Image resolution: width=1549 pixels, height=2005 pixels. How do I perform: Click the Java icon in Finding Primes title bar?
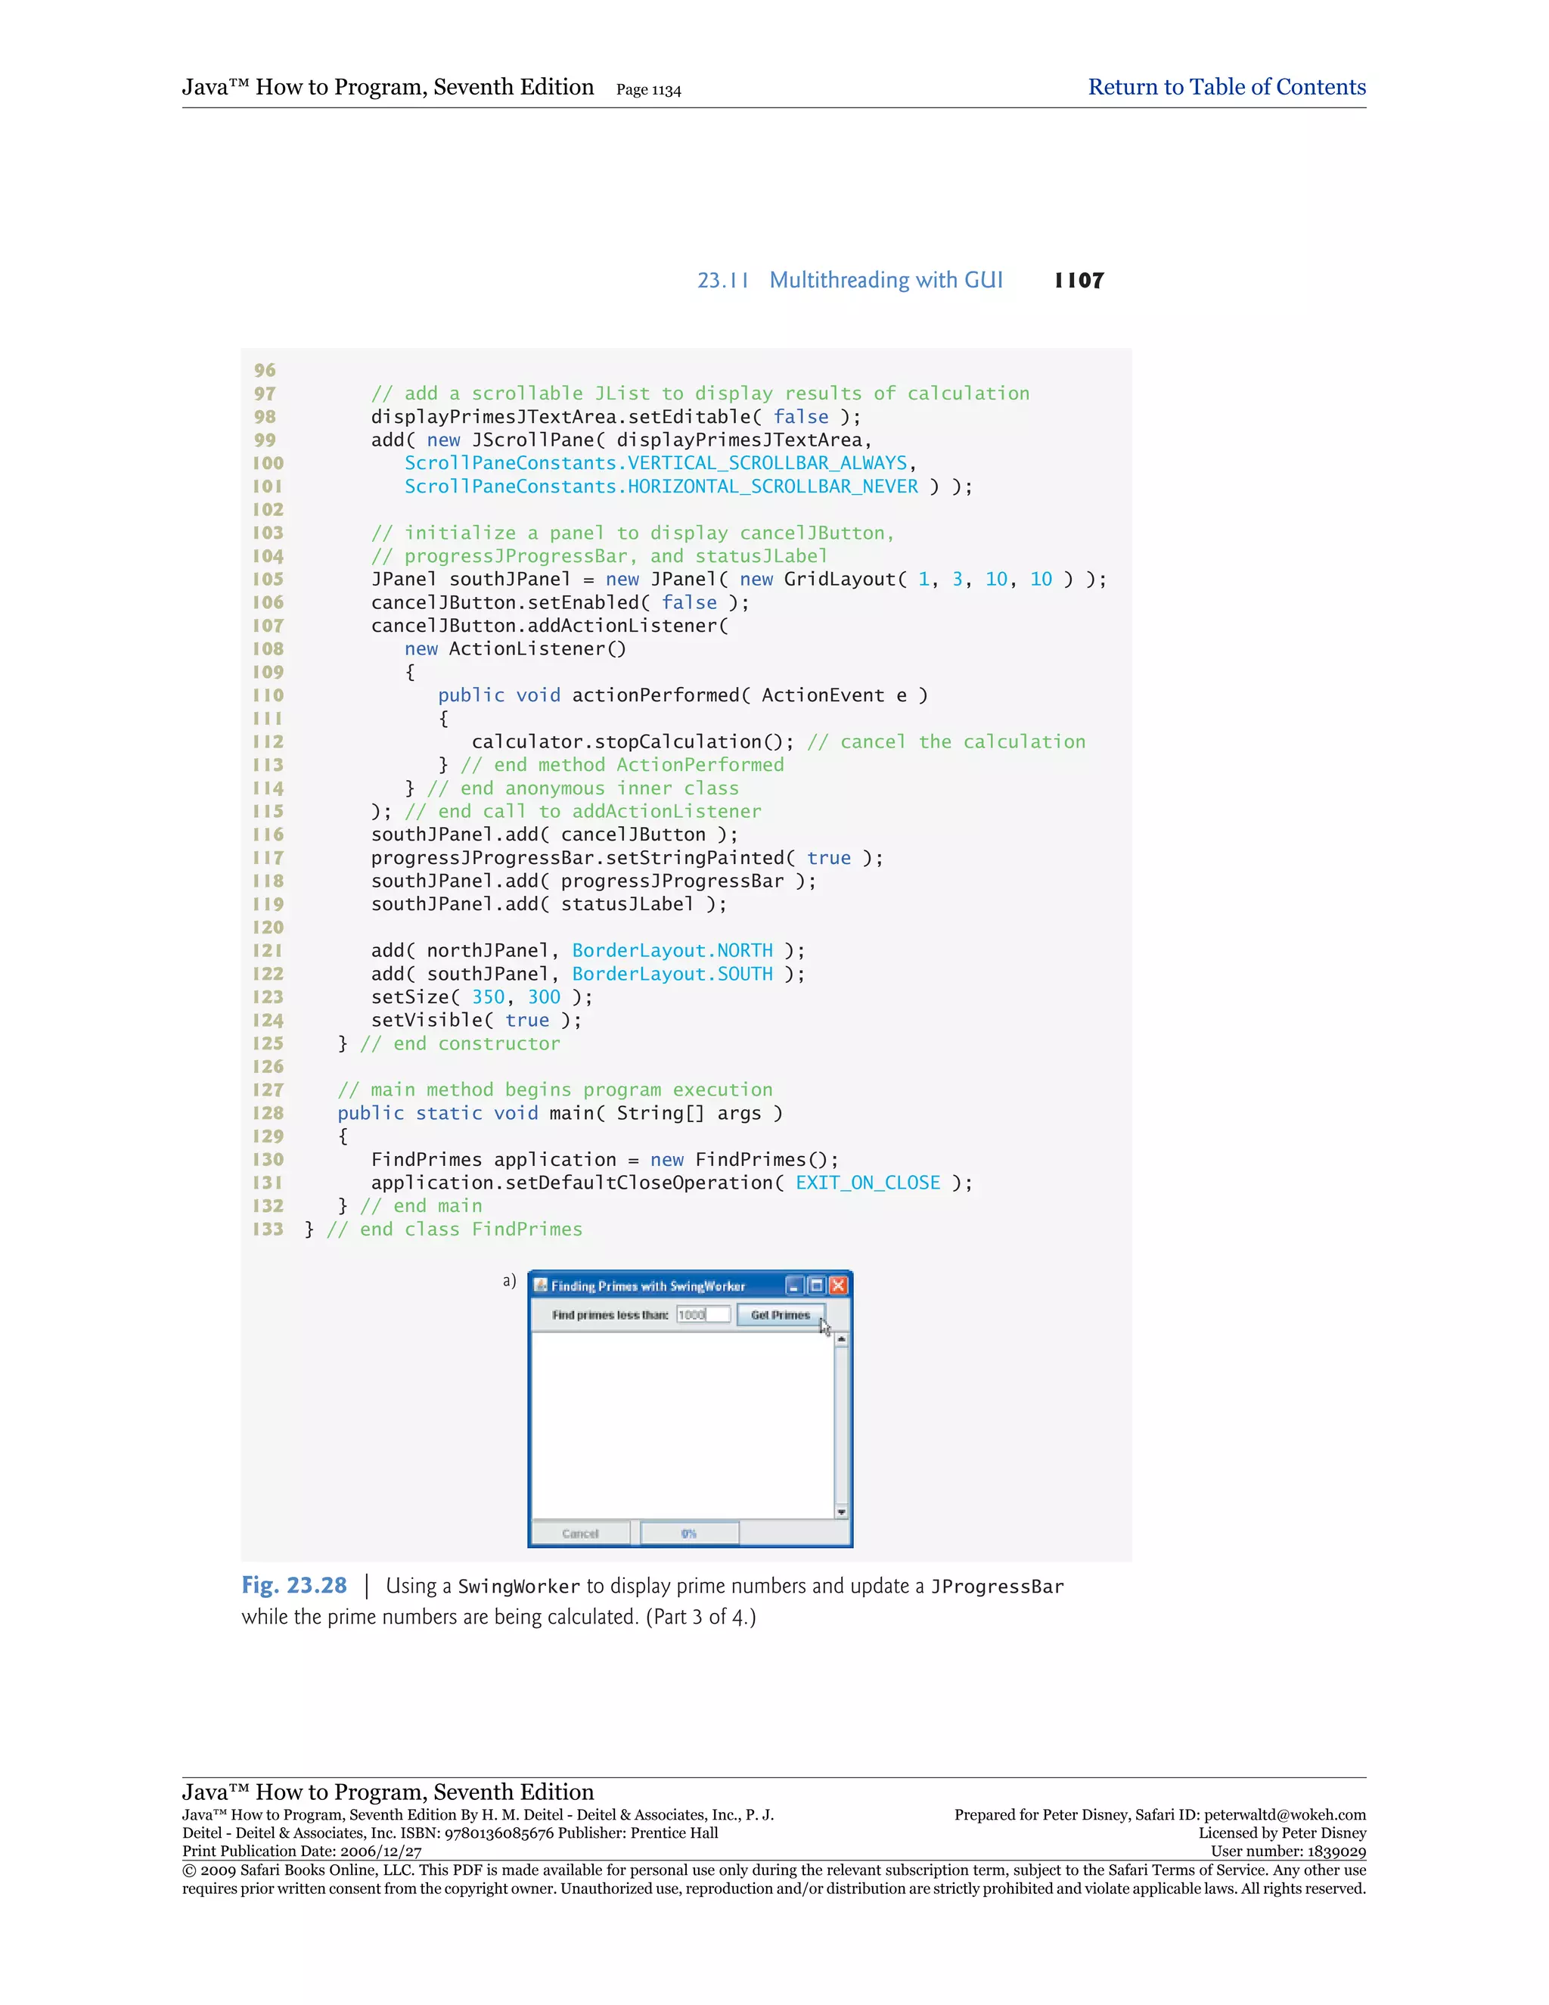[542, 1285]
